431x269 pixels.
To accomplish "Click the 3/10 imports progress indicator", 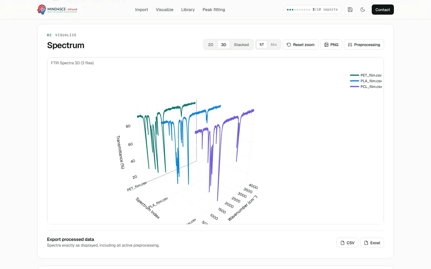I will pyautogui.click(x=312, y=10).
